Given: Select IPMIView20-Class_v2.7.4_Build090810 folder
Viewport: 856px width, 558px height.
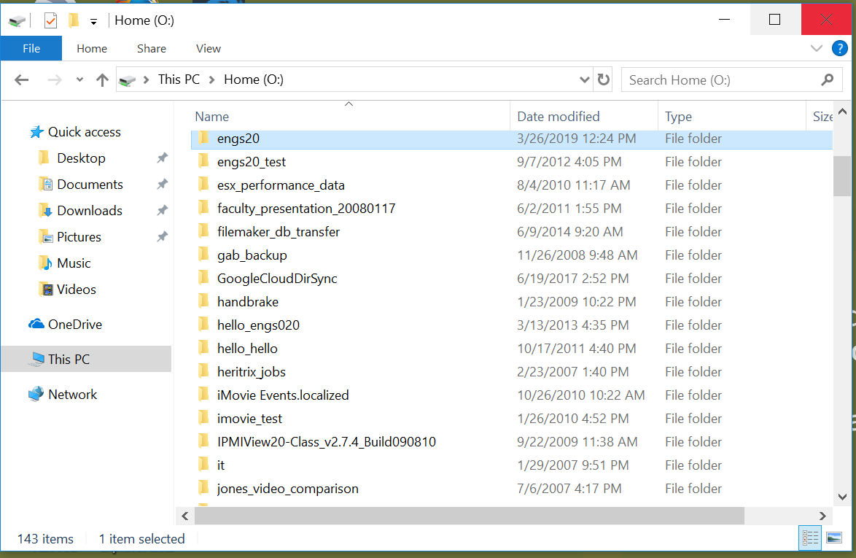Looking at the screenshot, I should [512, 442].
